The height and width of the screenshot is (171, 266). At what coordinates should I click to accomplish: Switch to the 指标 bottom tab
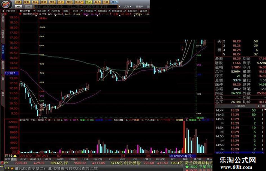[8, 159]
